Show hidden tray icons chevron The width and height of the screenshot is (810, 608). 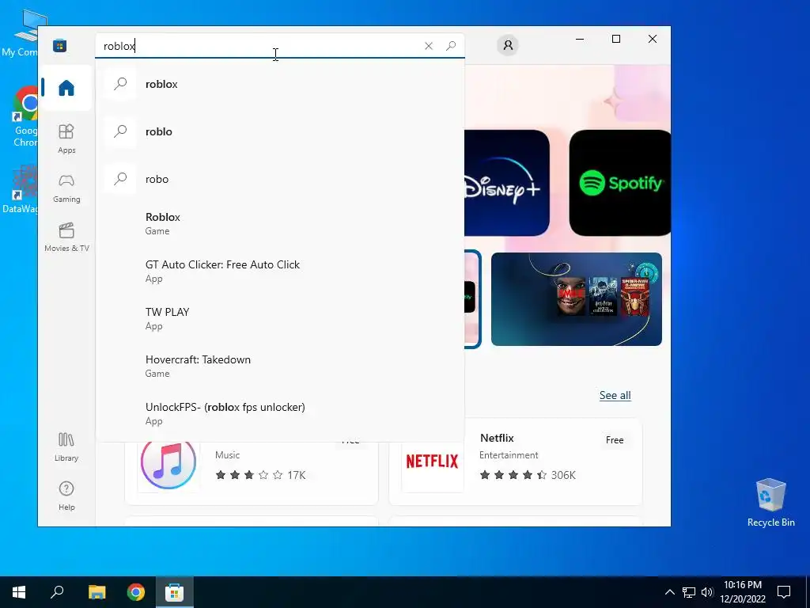[x=669, y=592]
